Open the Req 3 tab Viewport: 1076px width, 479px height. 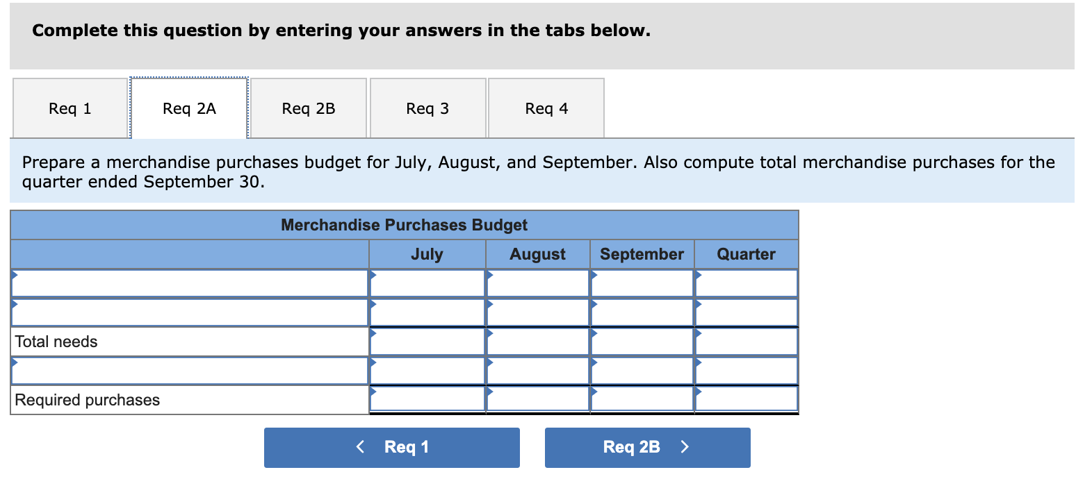pyautogui.click(x=427, y=108)
